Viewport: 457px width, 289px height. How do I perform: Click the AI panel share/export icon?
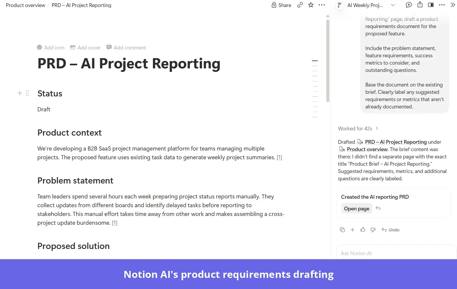(x=420, y=5)
